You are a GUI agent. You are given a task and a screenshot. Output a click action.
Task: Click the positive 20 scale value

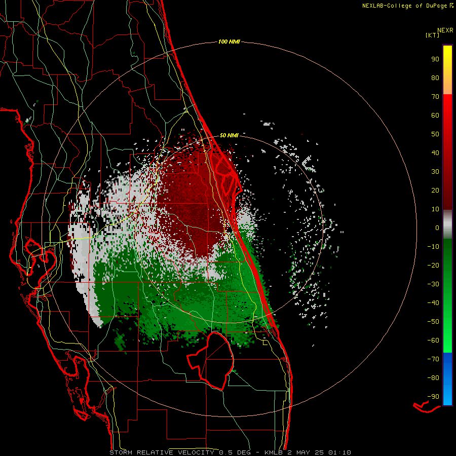[x=435, y=190]
